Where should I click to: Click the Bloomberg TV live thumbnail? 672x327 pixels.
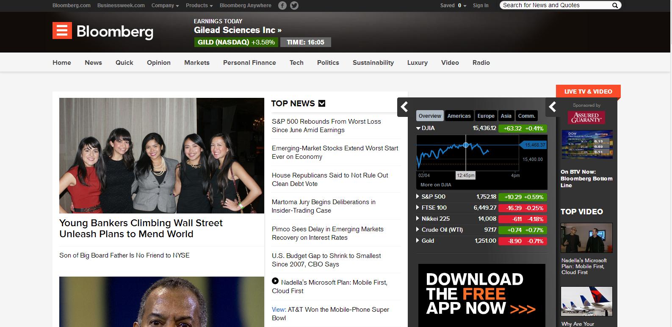[586, 144]
